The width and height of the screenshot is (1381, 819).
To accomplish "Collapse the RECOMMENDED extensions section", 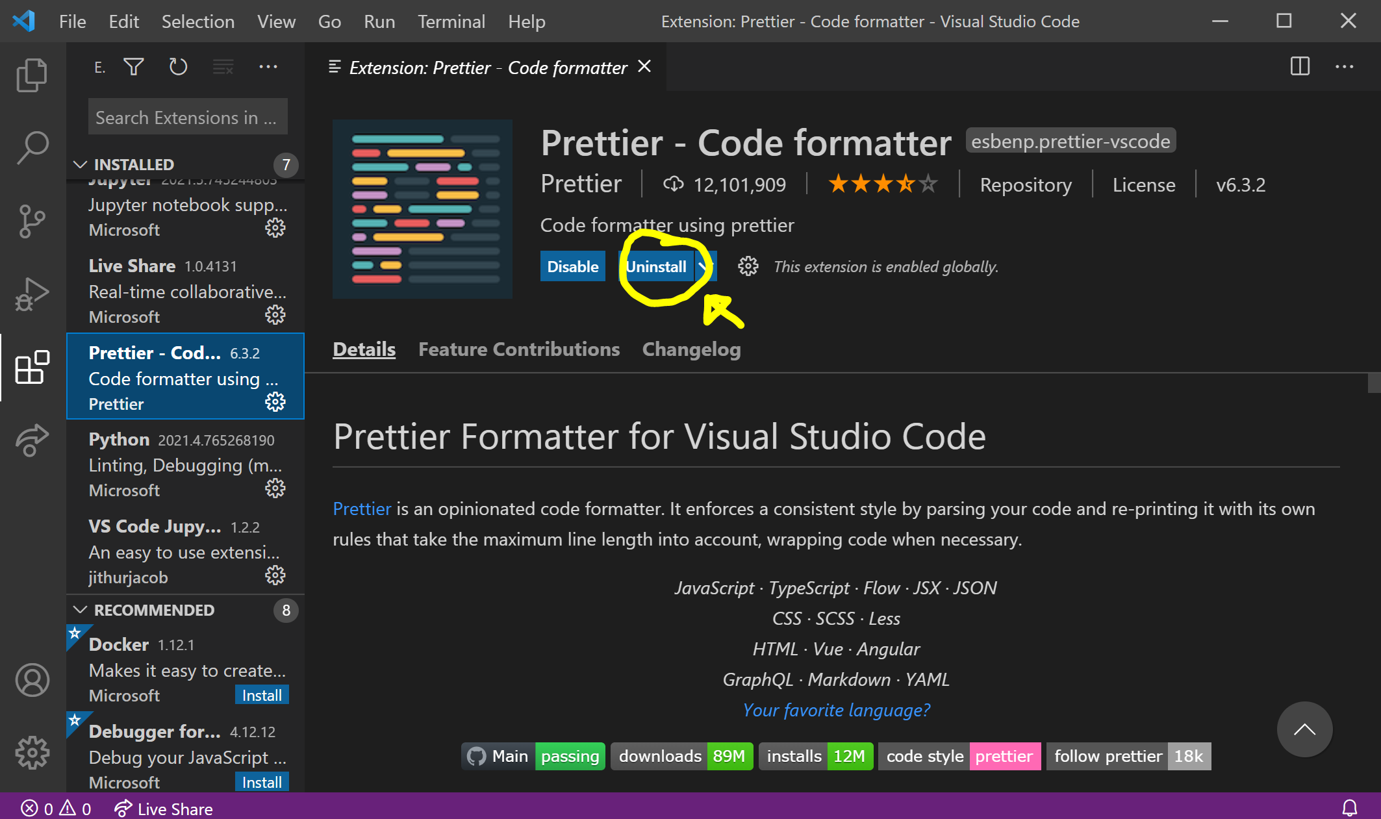I will [x=81, y=610].
